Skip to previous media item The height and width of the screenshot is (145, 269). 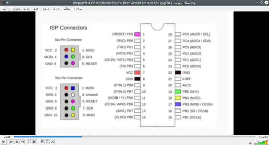click(x=12, y=142)
